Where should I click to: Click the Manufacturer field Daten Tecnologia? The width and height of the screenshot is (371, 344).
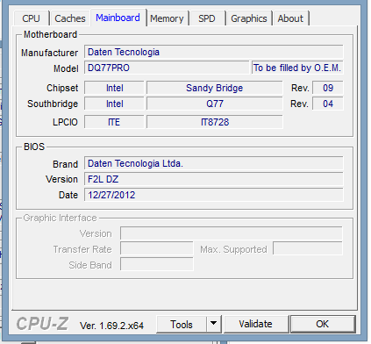tap(214, 52)
